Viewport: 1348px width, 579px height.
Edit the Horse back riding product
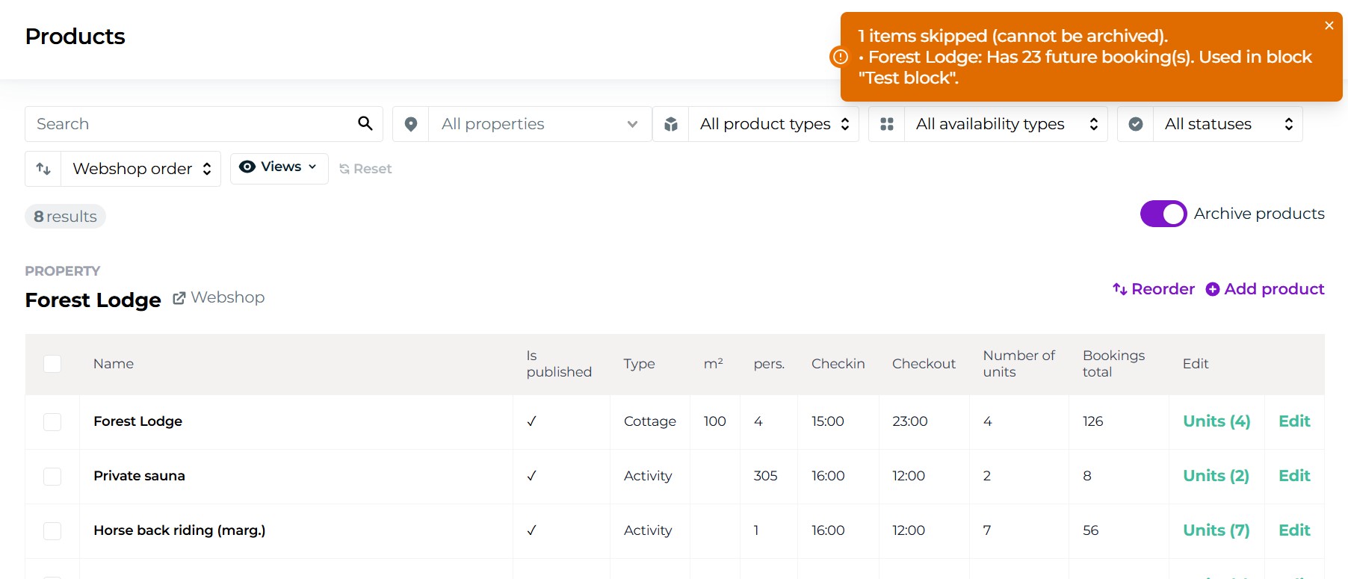click(1294, 530)
